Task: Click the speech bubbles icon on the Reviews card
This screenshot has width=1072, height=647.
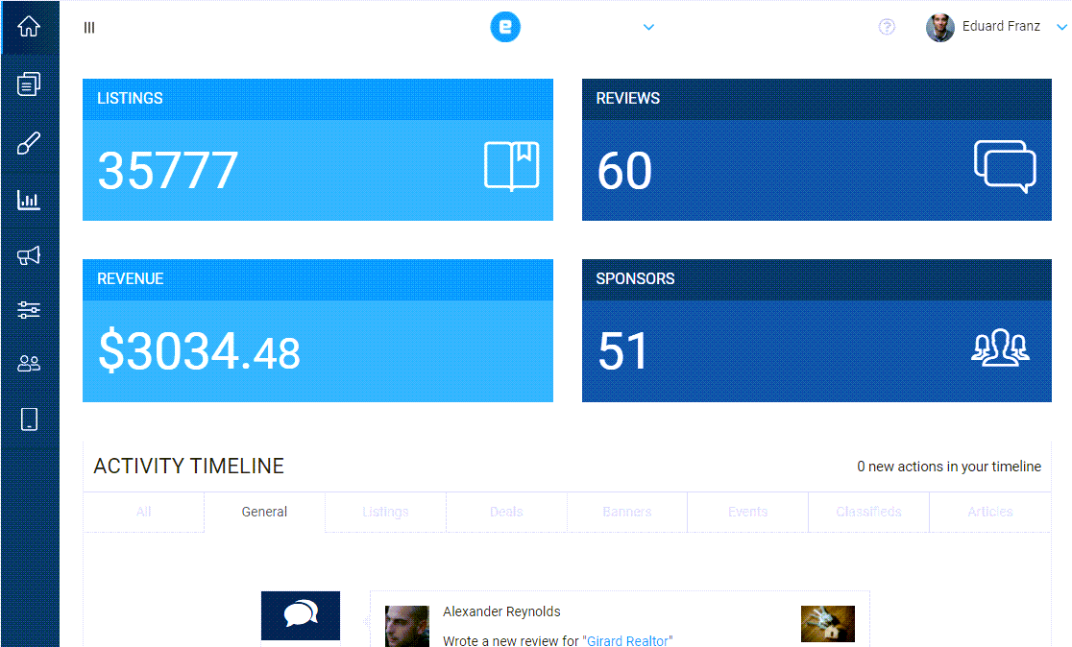Action: [1005, 165]
